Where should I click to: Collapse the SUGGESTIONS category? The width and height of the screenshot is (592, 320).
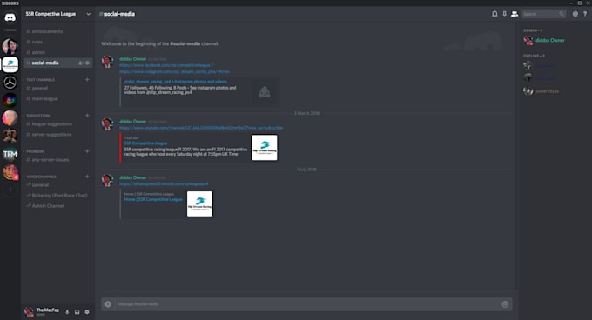tap(38, 116)
